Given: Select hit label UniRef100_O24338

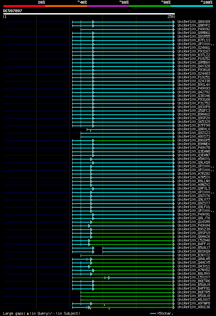Looking at the screenshot, I should tap(194, 81).
